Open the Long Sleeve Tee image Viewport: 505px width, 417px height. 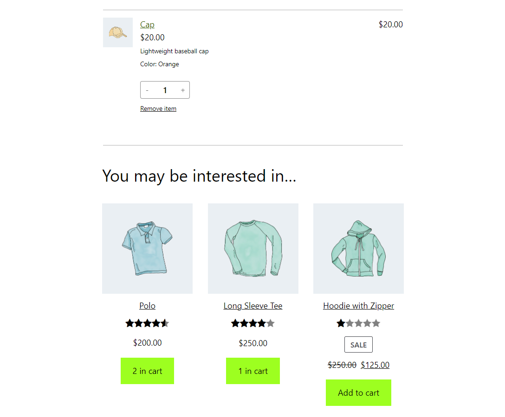[x=253, y=248]
